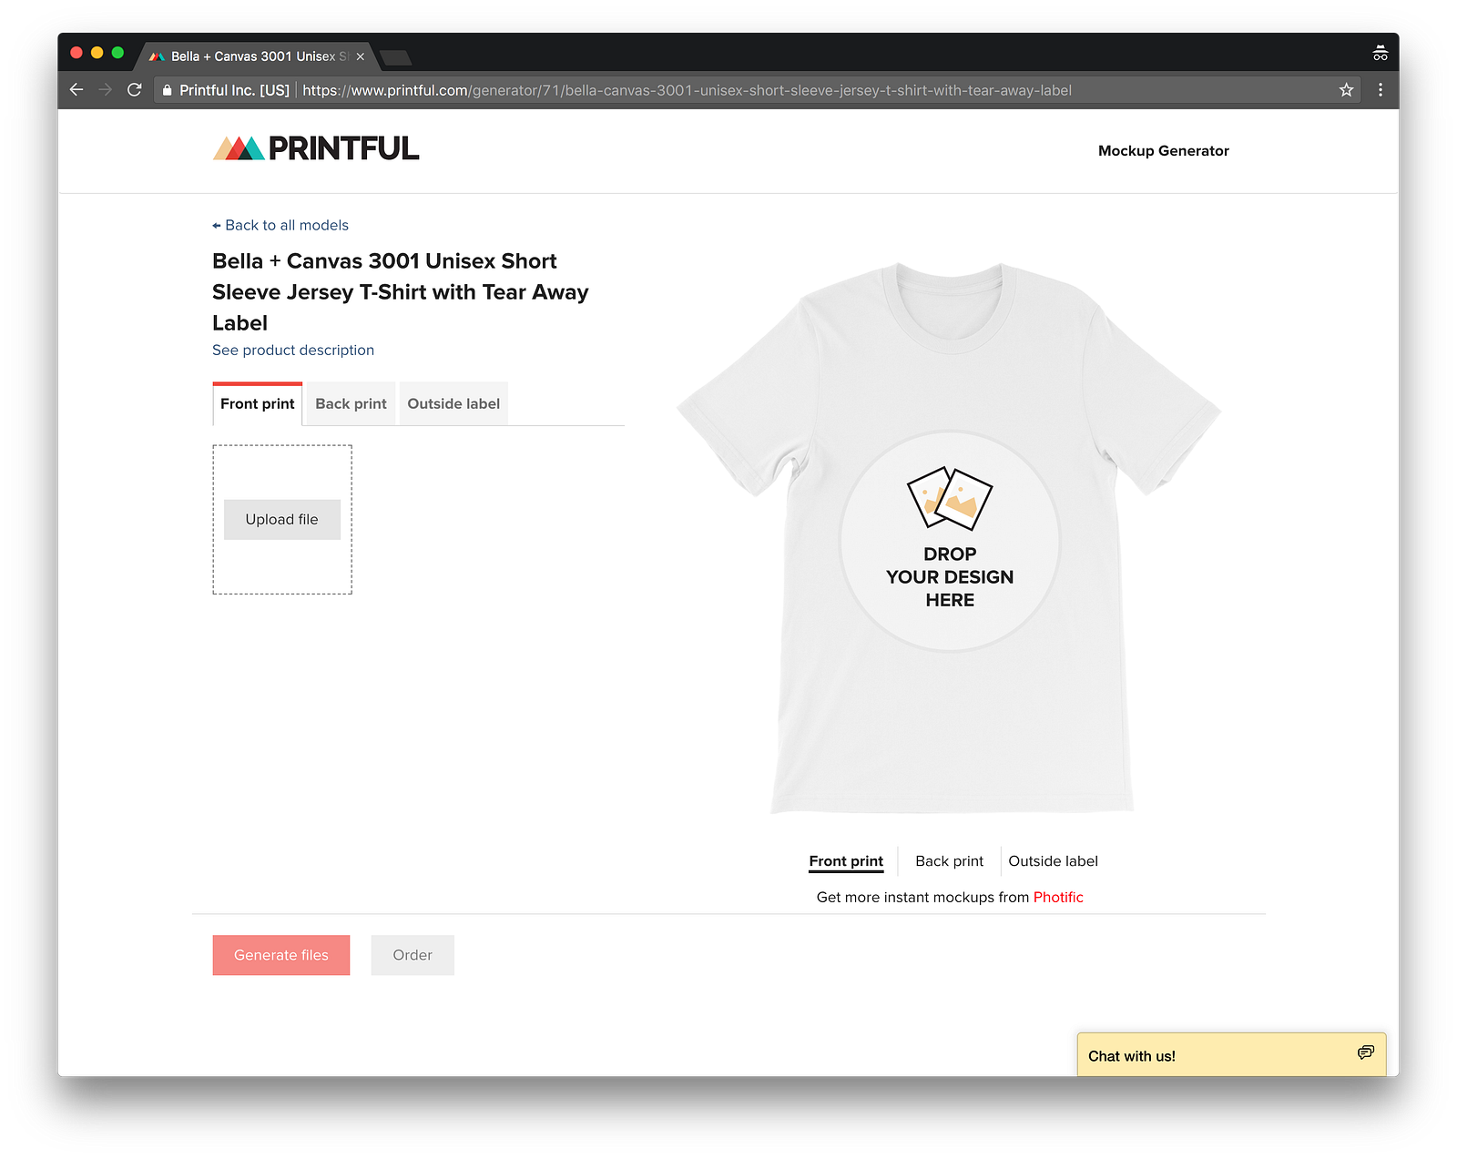Bookmark page with the star icon
This screenshot has width=1457, height=1159.
pos(1346,90)
